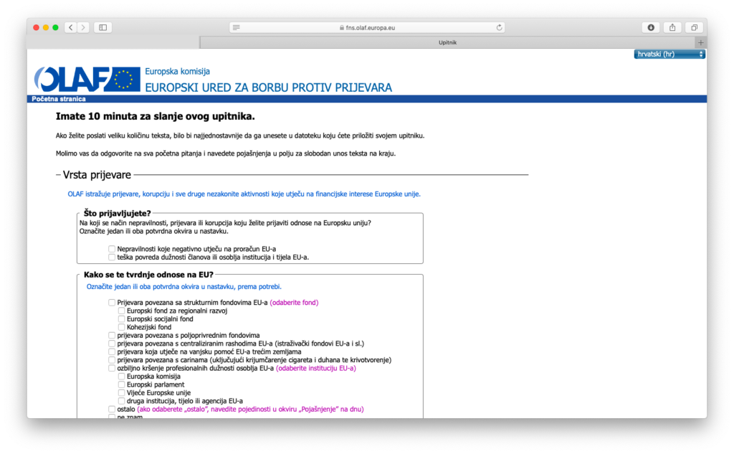Select the 'Europski parlament' checkbox

click(122, 384)
